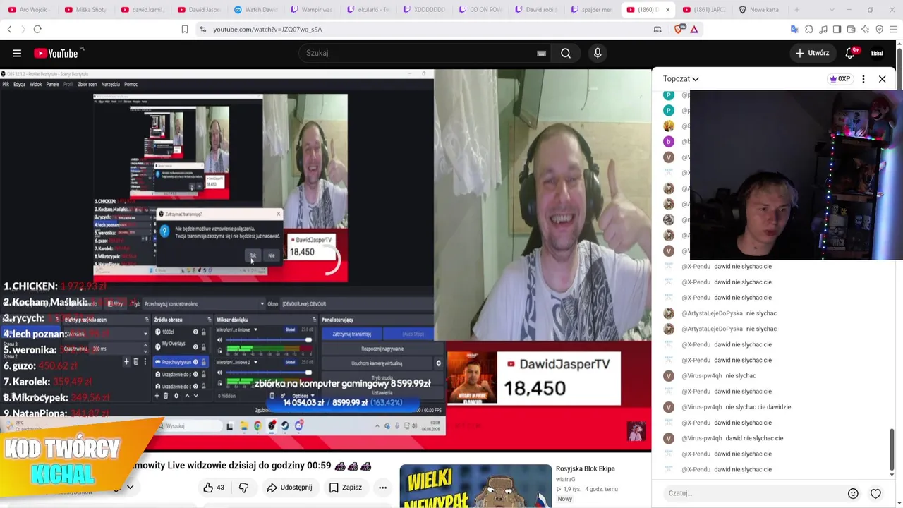Switch to the Wampir was Twitch tab

(x=312, y=10)
